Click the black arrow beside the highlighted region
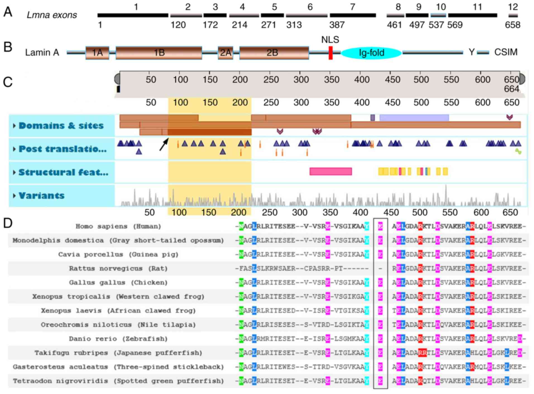This screenshot has width=534, height=394. [164, 145]
